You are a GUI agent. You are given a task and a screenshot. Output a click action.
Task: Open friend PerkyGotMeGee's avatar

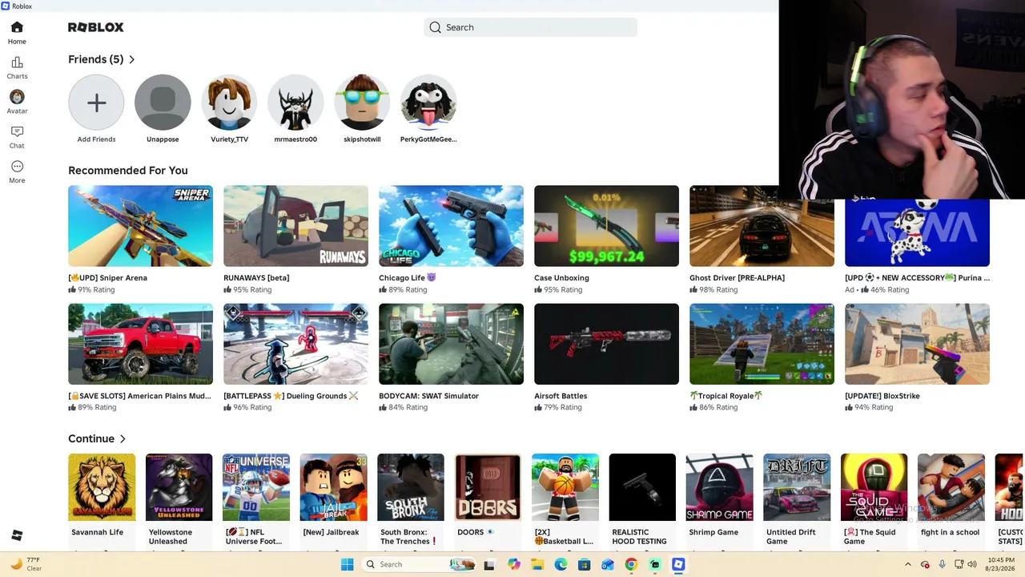428,103
